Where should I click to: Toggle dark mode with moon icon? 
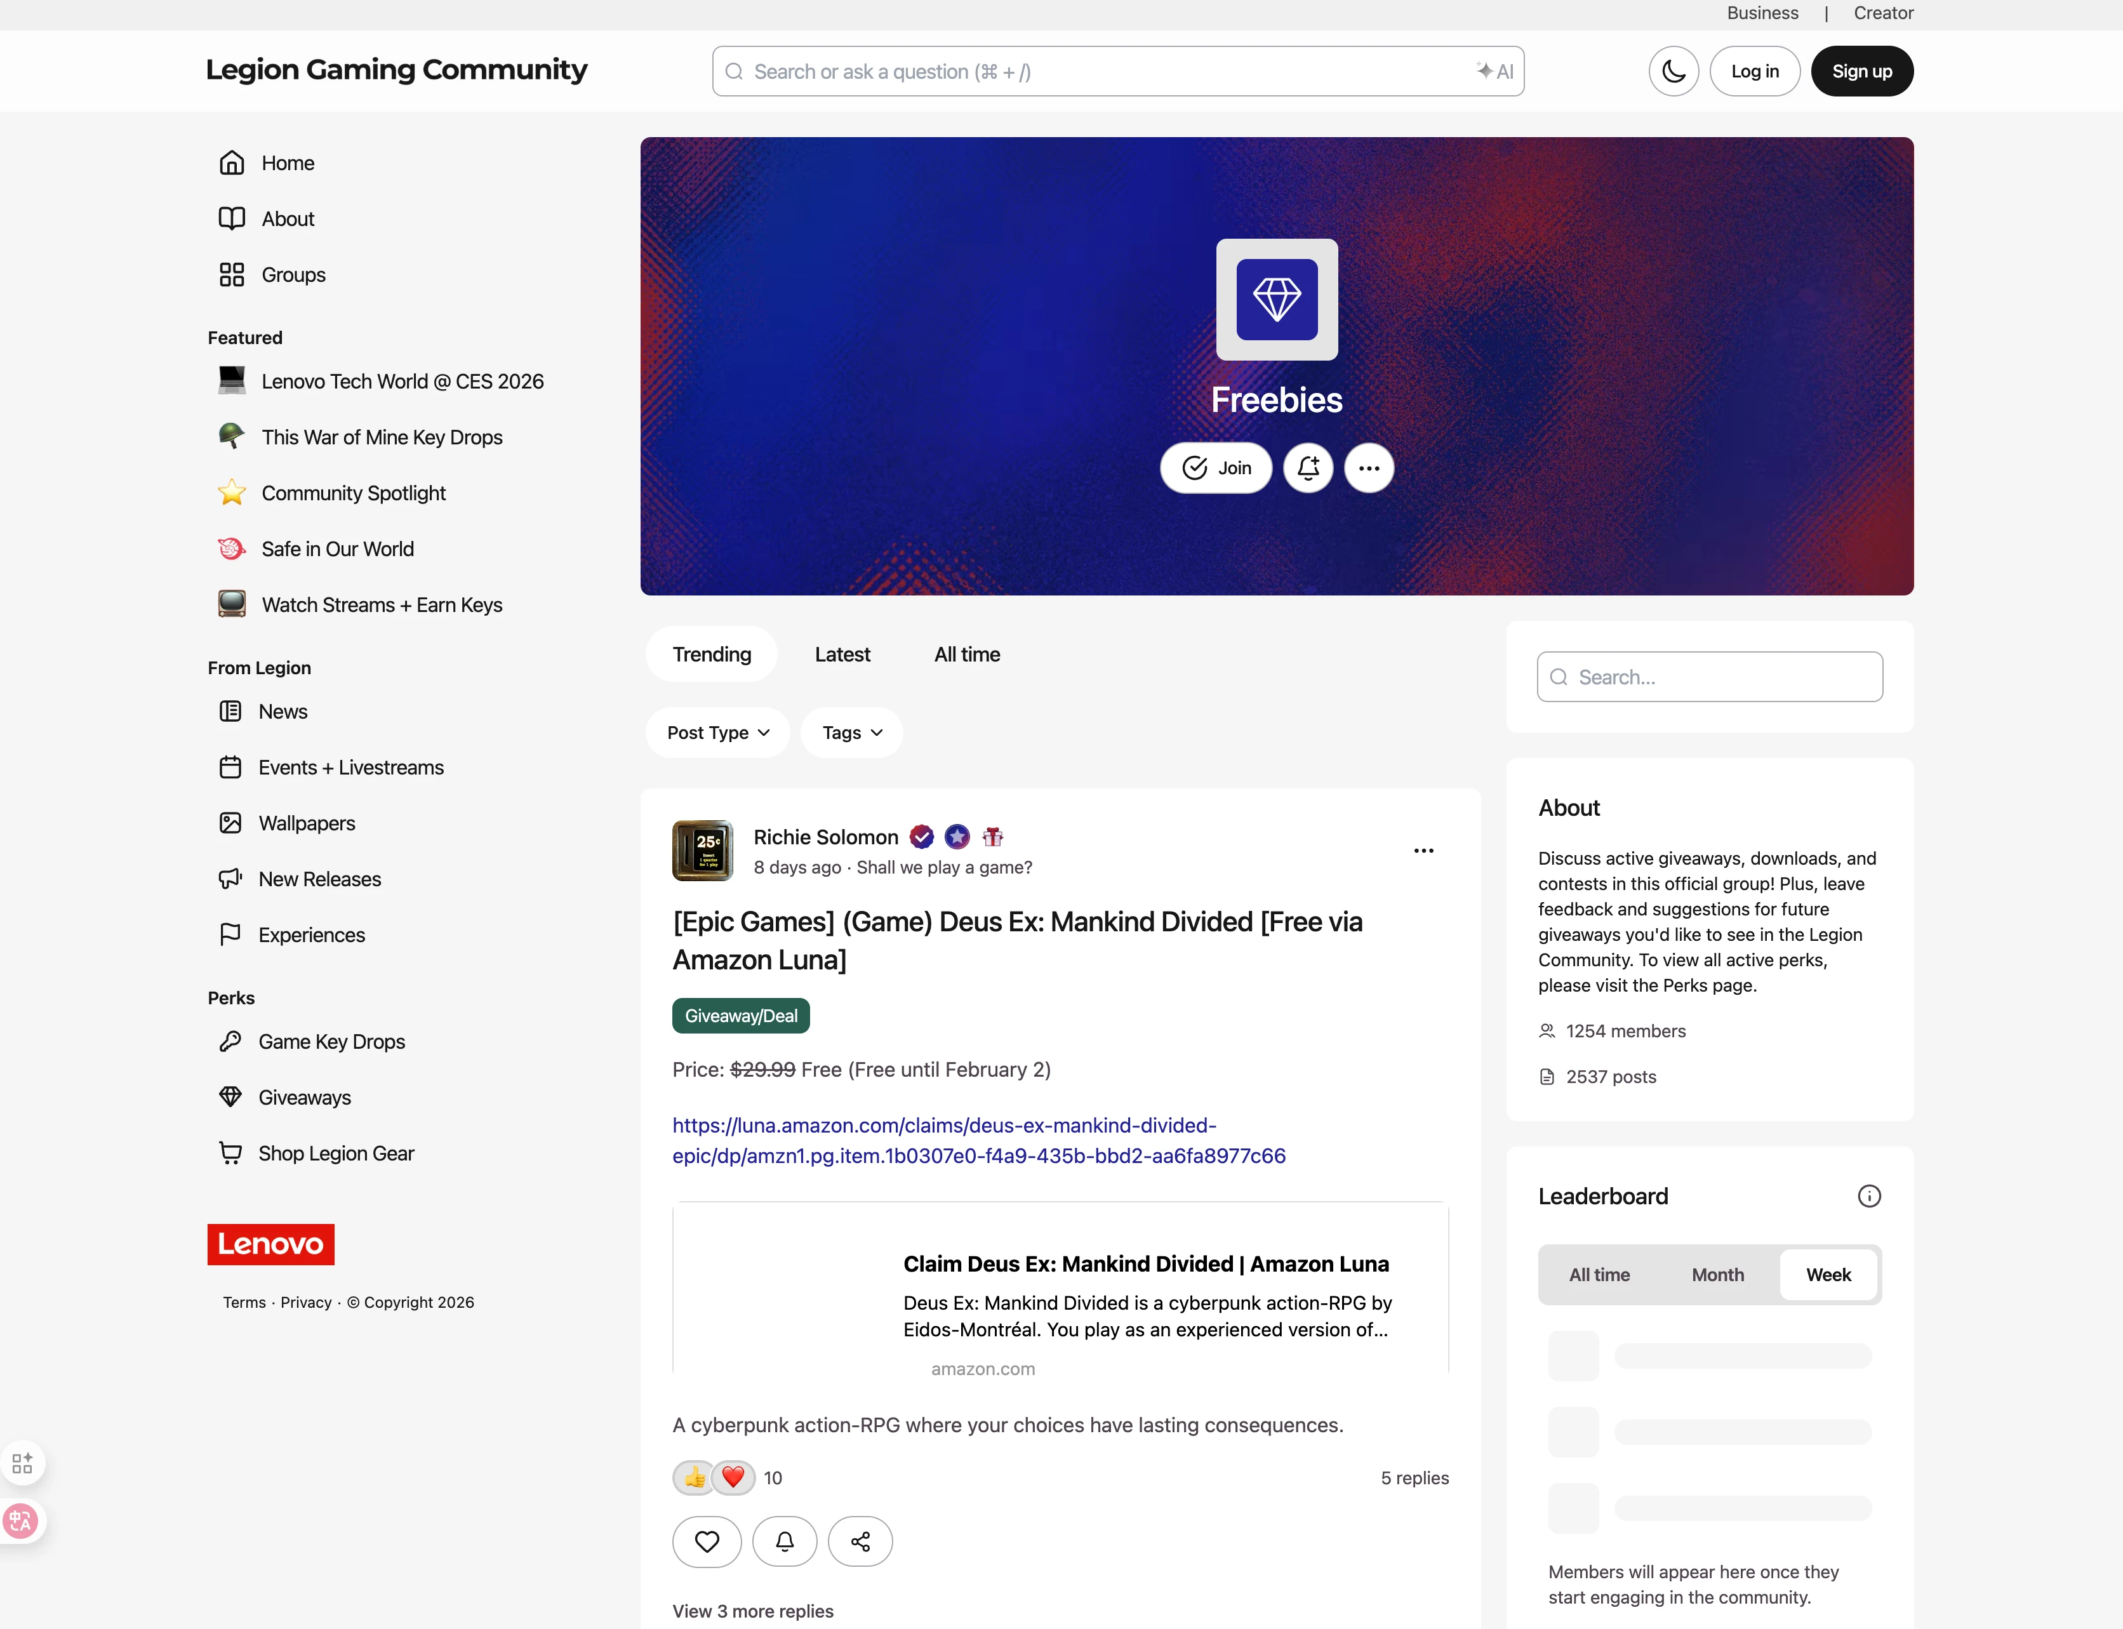pos(1672,70)
